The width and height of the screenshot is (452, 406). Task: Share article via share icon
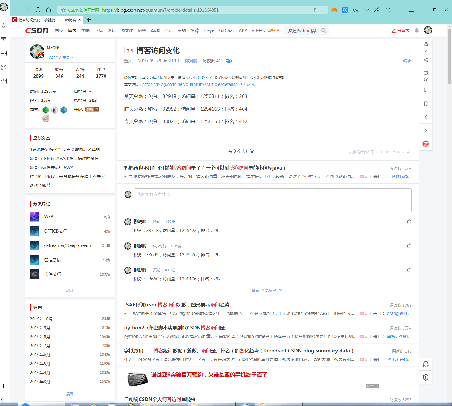[x=426, y=60]
